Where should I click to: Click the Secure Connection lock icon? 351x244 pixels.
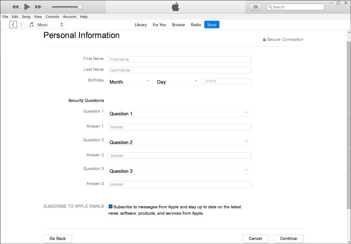[x=264, y=39]
